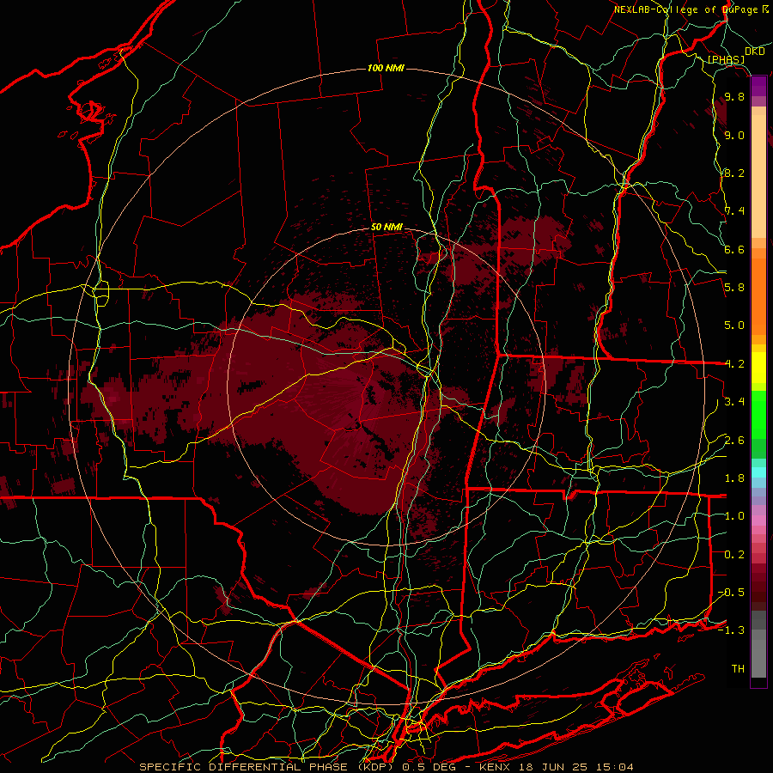773x773 pixels.
Task: Click the pink legend color band
Action: (758, 520)
